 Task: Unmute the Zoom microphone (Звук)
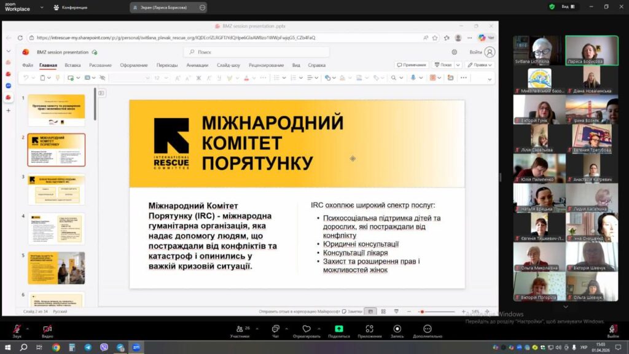(17, 329)
